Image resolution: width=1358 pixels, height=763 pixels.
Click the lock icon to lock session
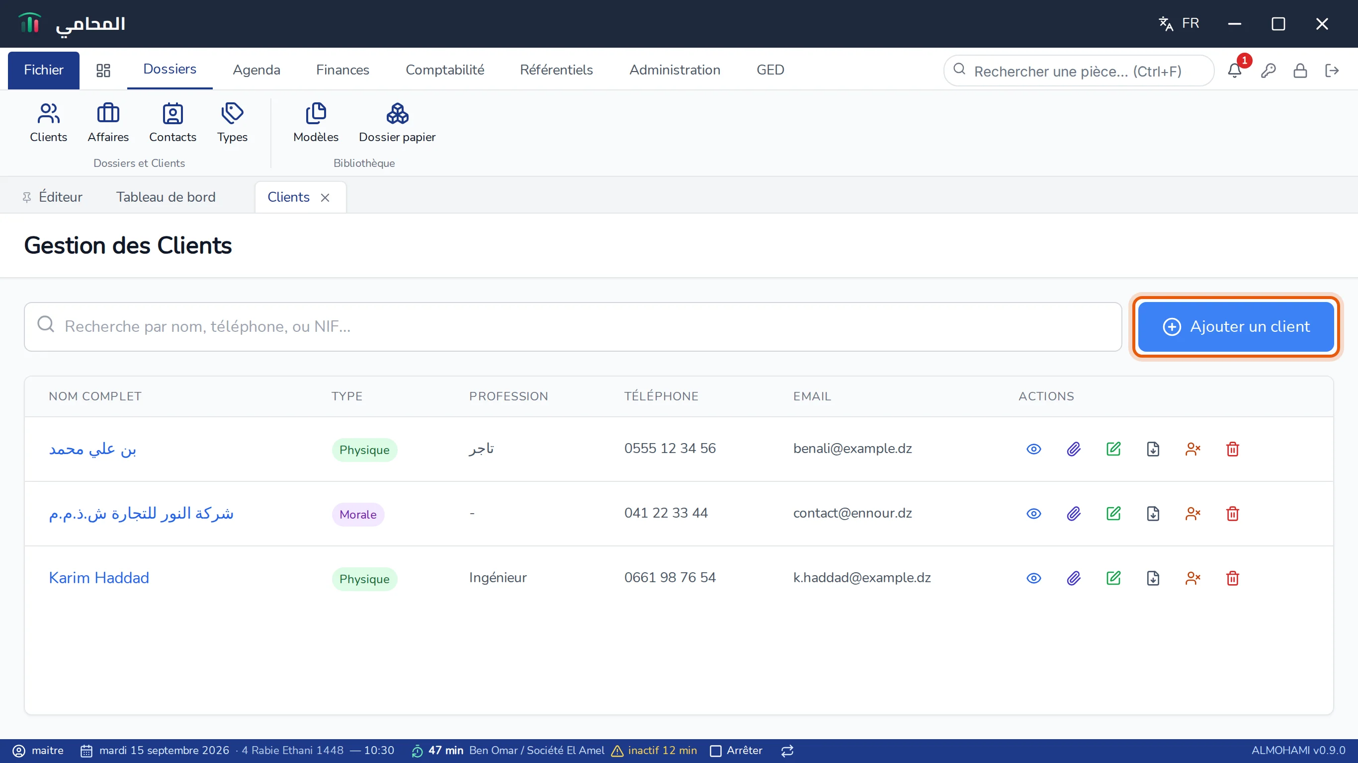(x=1300, y=71)
